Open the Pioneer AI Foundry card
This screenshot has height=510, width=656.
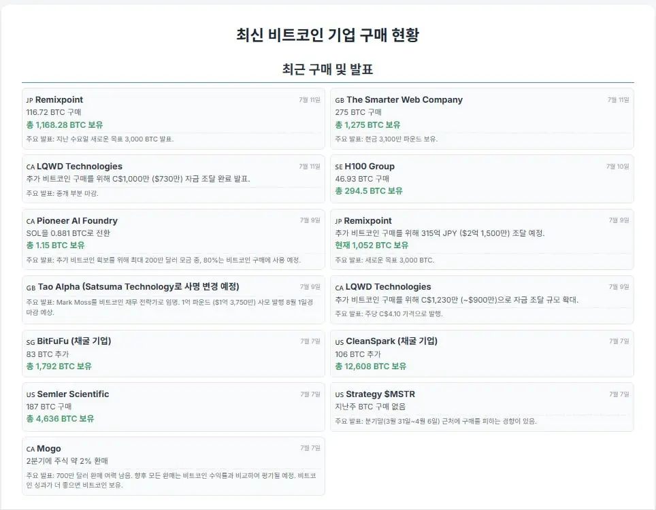pos(174,239)
